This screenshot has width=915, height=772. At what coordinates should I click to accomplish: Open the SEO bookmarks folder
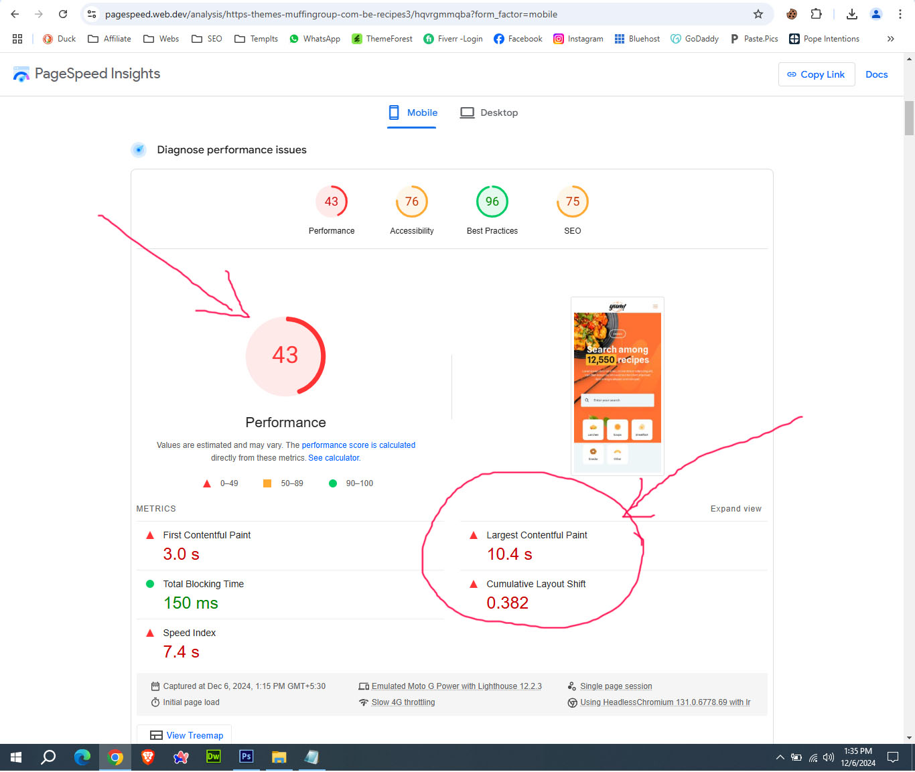click(x=207, y=39)
